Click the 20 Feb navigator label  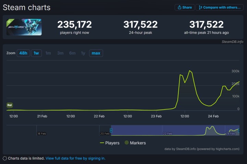tap(105, 133)
